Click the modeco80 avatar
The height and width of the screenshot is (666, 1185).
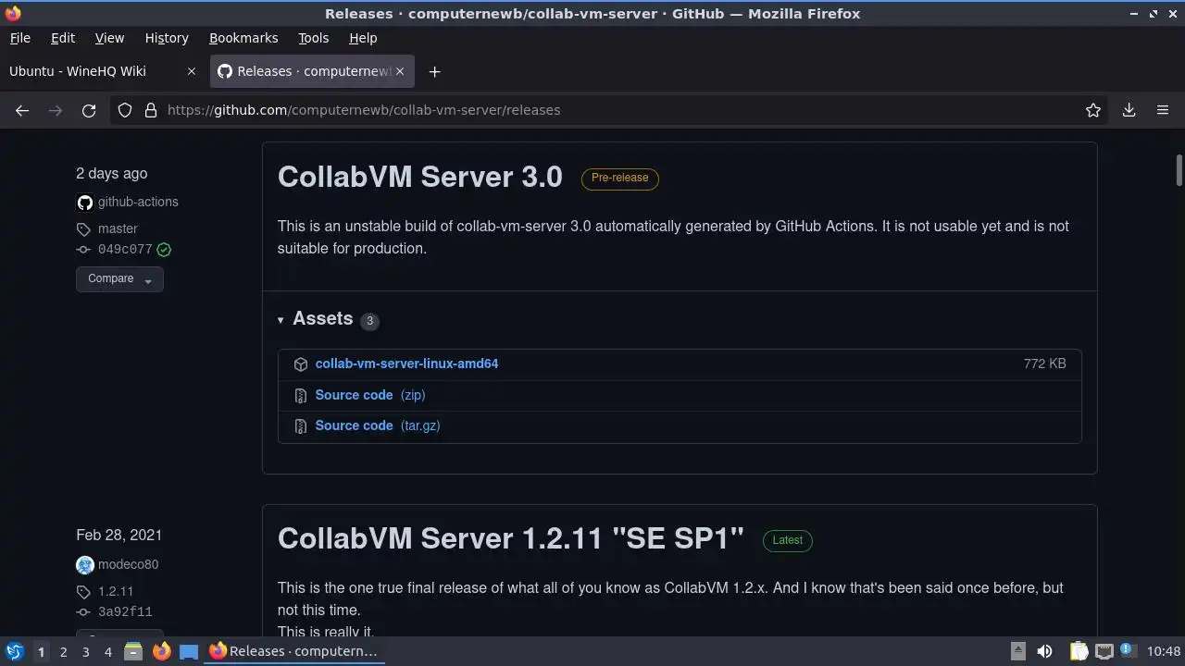click(85, 565)
